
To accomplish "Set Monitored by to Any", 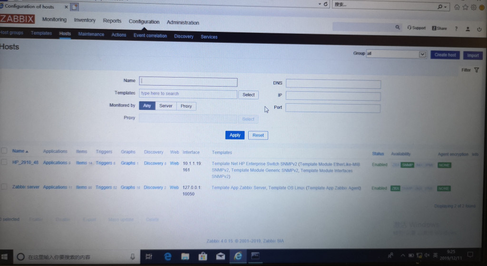I will 147,106.
